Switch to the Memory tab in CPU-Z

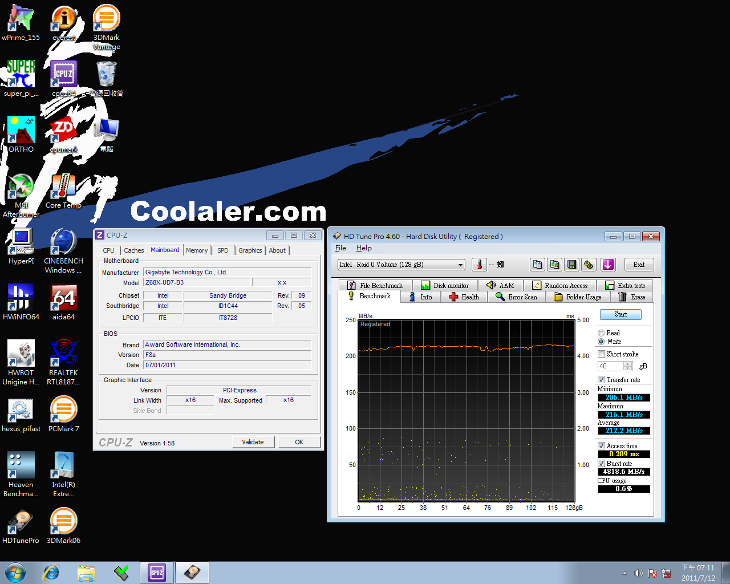197,250
